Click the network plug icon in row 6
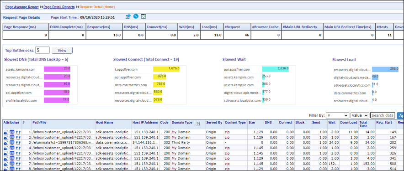Image resolution: width=404 pixels, height=171 pixels. click(18, 158)
